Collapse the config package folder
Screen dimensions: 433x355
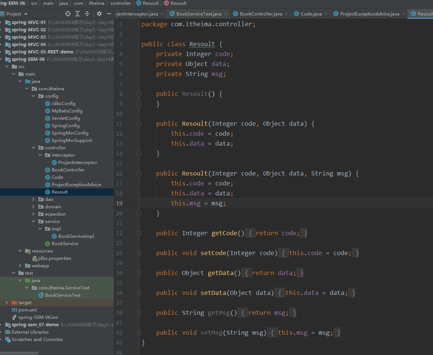pos(34,96)
